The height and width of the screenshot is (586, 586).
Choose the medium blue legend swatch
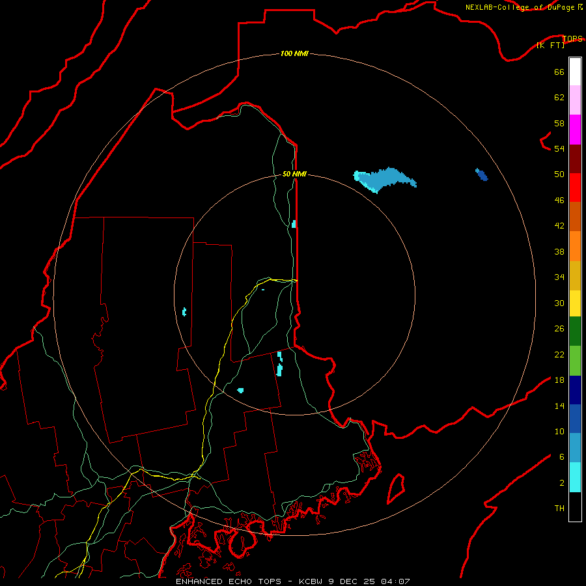pyautogui.click(x=575, y=419)
